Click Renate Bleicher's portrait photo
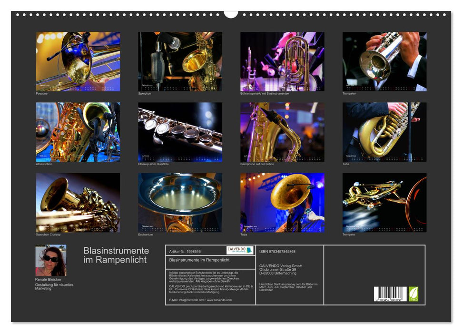 [x=51, y=260]
